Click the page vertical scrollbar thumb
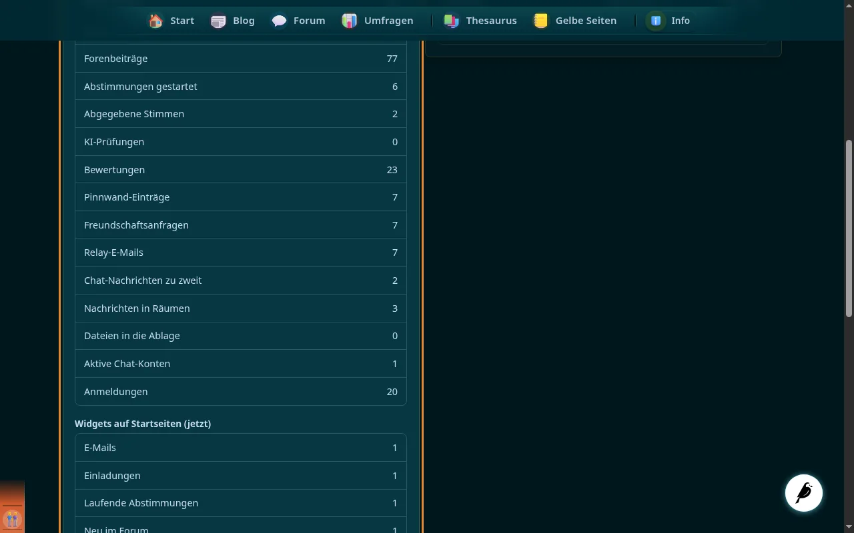This screenshot has height=533, width=854. (849, 228)
